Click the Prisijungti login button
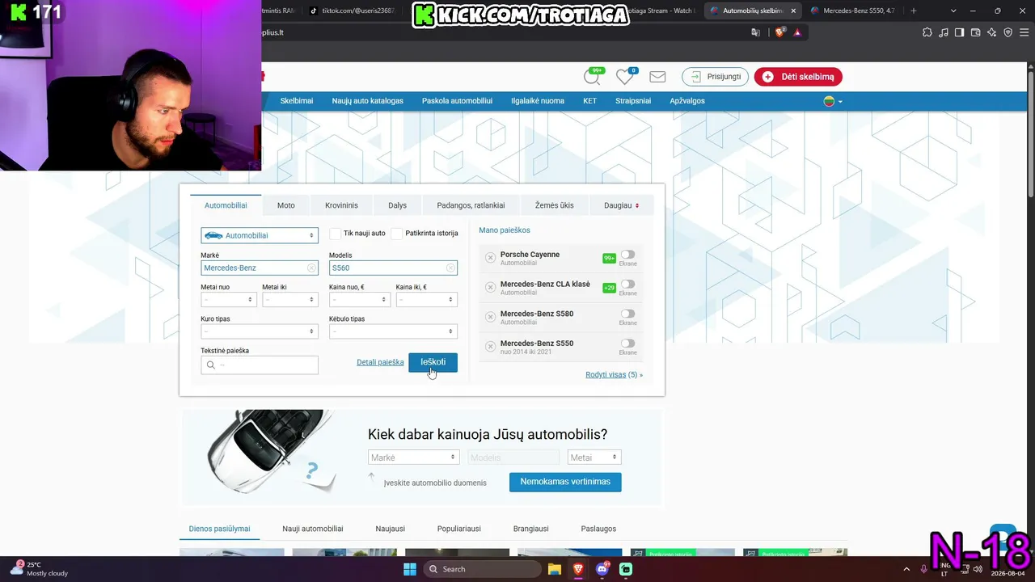This screenshot has height=582, width=1035. pyautogui.click(x=716, y=77)
